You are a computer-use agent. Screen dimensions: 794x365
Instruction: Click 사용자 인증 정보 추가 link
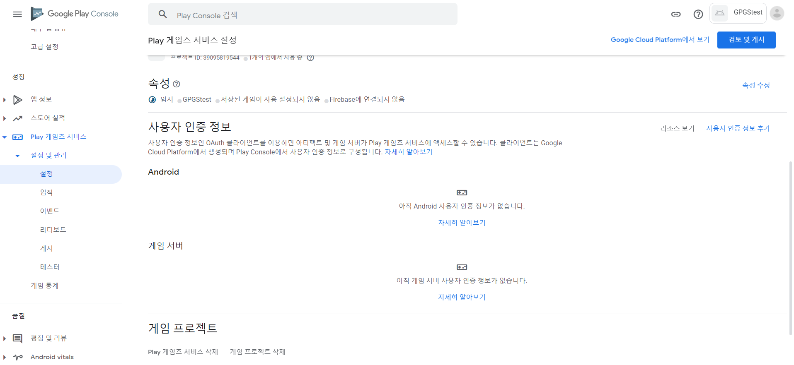(x=738, y=128)
